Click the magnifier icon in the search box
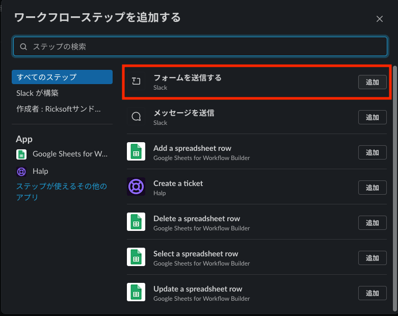This screenshot has height=316, width=398. (x=23, y=47)
